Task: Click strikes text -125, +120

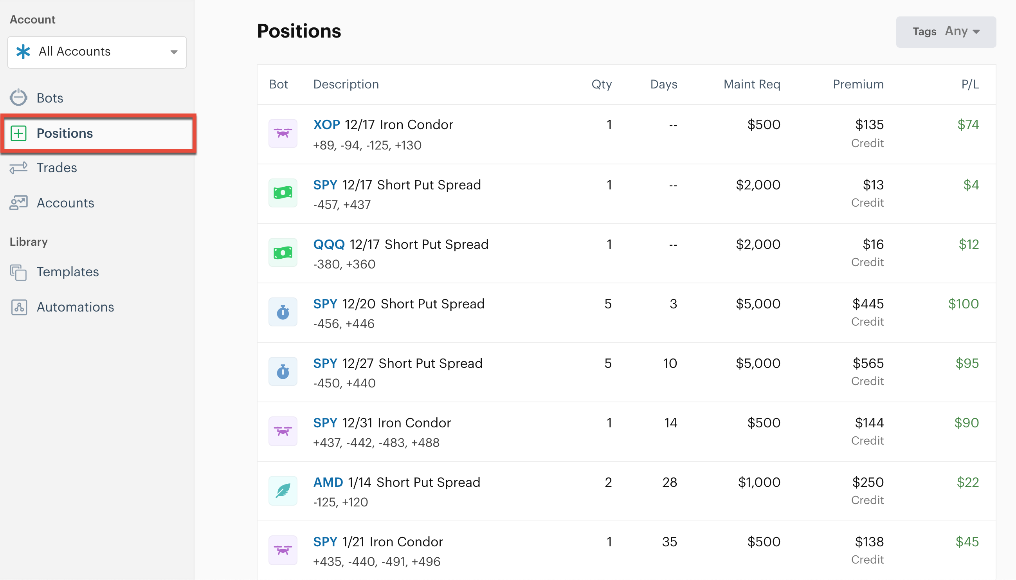Action: [x=340, y=502]
